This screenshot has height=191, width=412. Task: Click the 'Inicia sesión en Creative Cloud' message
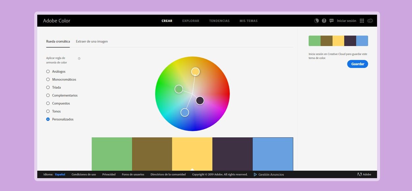point(338,56)
